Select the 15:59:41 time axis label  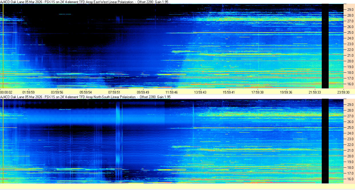pyautogui.click(x=229, y=92)
